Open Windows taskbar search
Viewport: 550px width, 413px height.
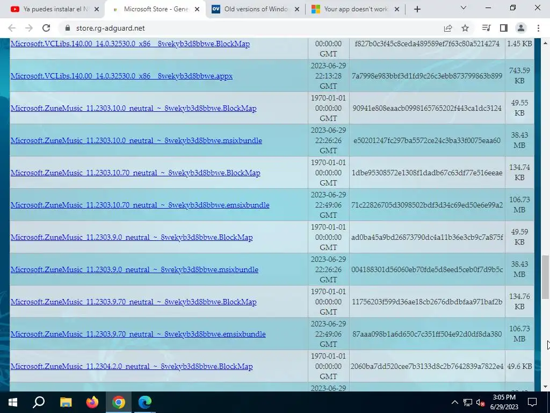pyautogui.click(x=39, y=402)
